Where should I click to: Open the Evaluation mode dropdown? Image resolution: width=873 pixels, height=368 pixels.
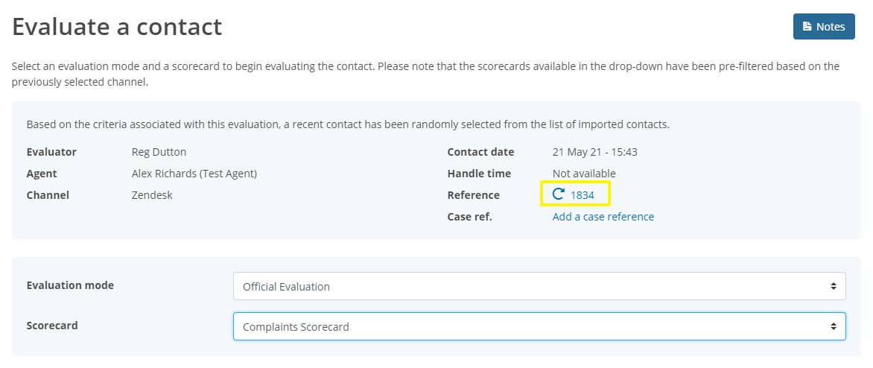coord(539,286)
